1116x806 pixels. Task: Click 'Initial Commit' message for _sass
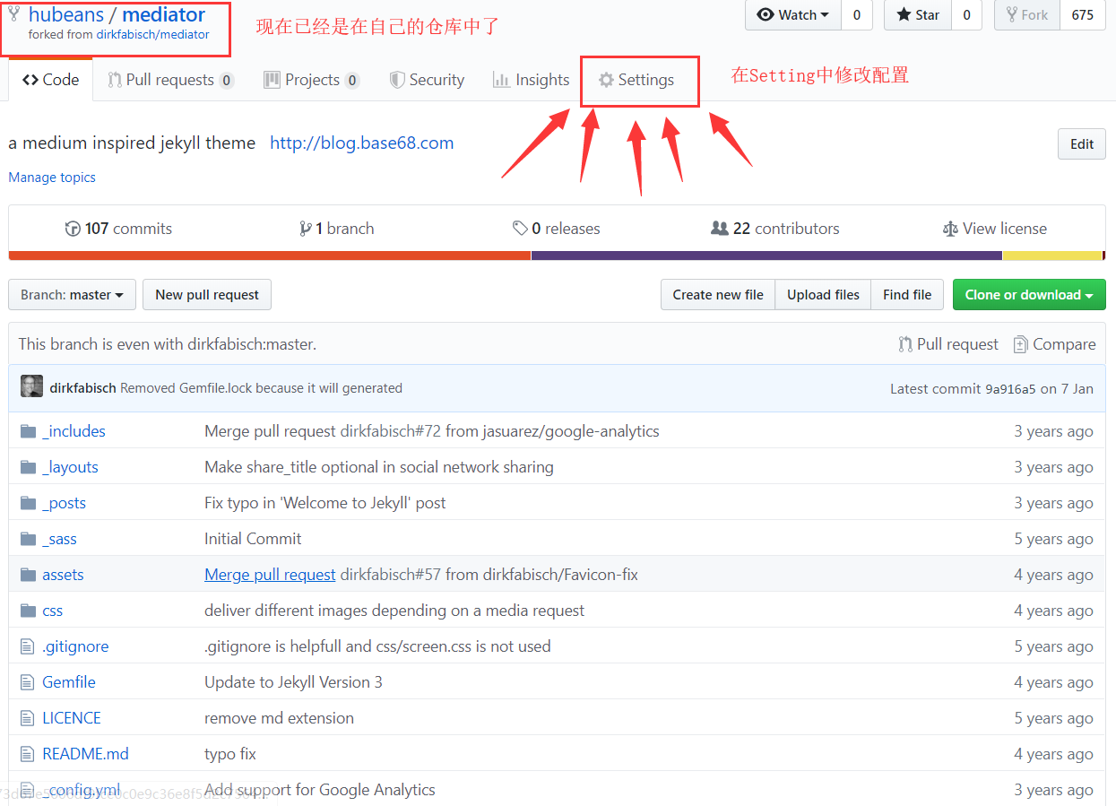253,539
